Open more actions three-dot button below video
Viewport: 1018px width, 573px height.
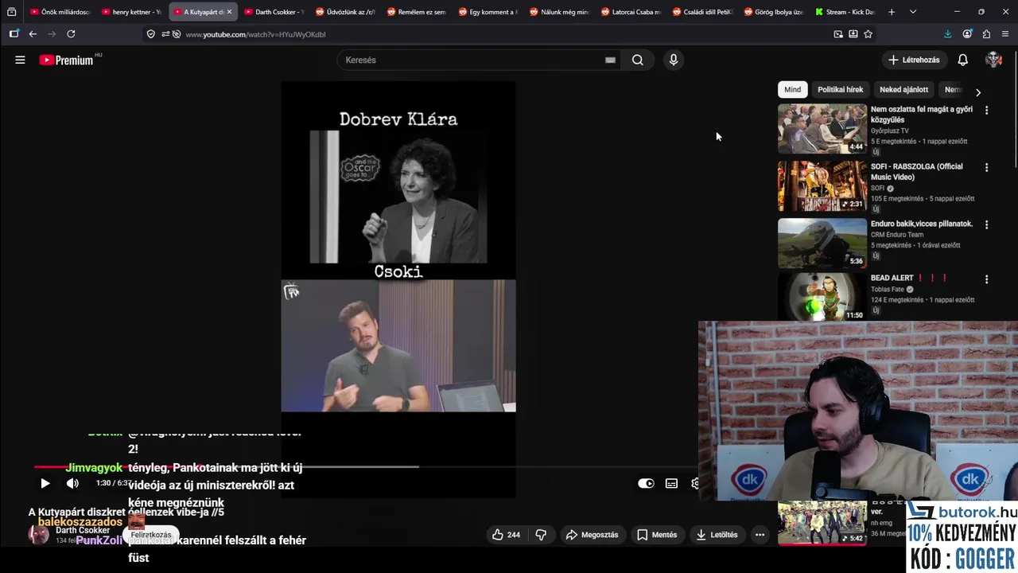(760, 535)
